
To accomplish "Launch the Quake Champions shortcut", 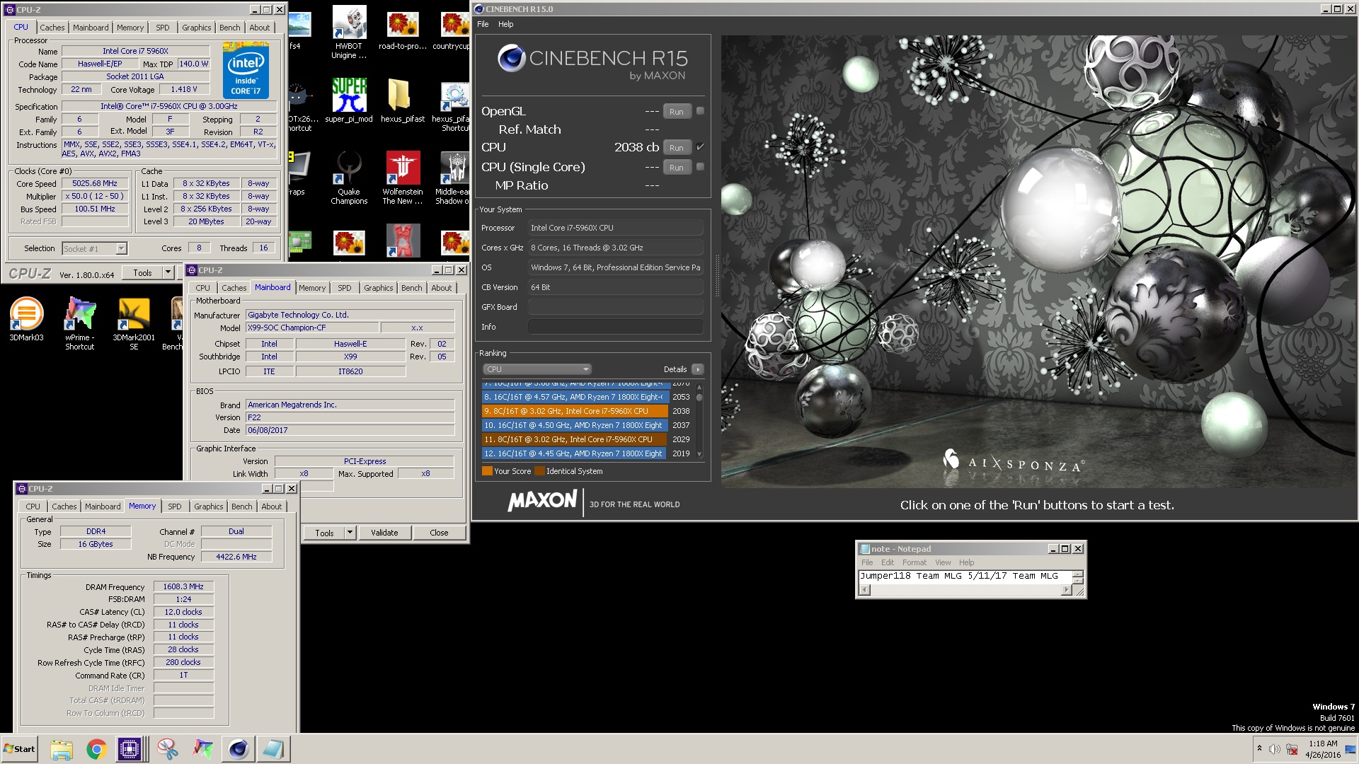I will click(349, 178).
